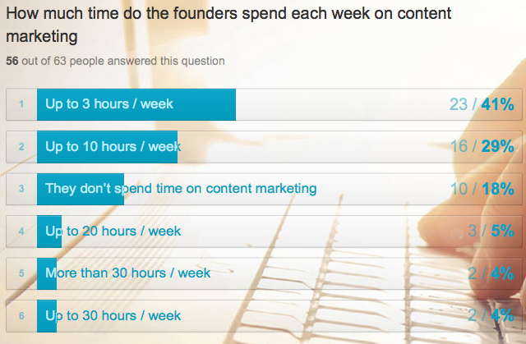Click the 'More than 30 hours / week' row

pos(127,273)
